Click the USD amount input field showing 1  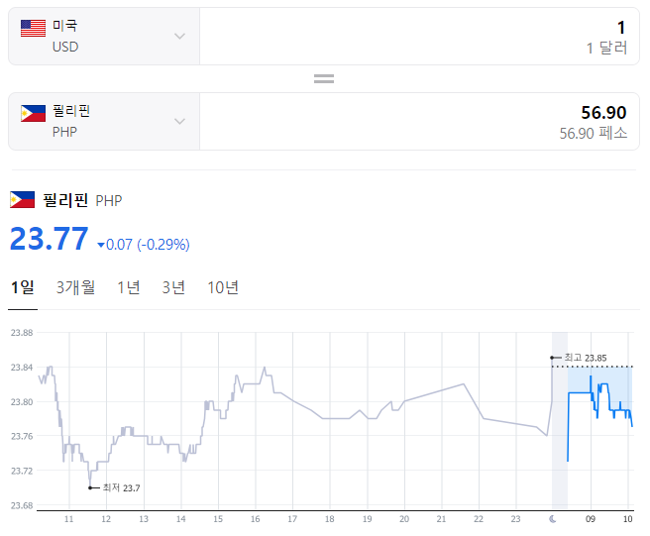(x=419, y=36)
